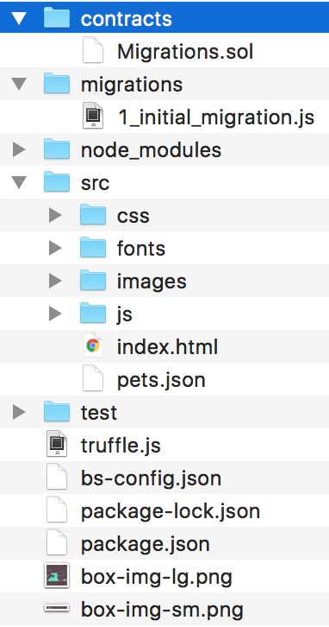Image resolution: width=329 pixels, height=627 pixels.
Task: Click the src folder icon
Action: (x=57, y=181)
